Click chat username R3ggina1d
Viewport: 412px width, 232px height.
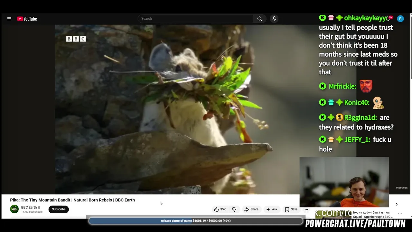pos(360,118)
